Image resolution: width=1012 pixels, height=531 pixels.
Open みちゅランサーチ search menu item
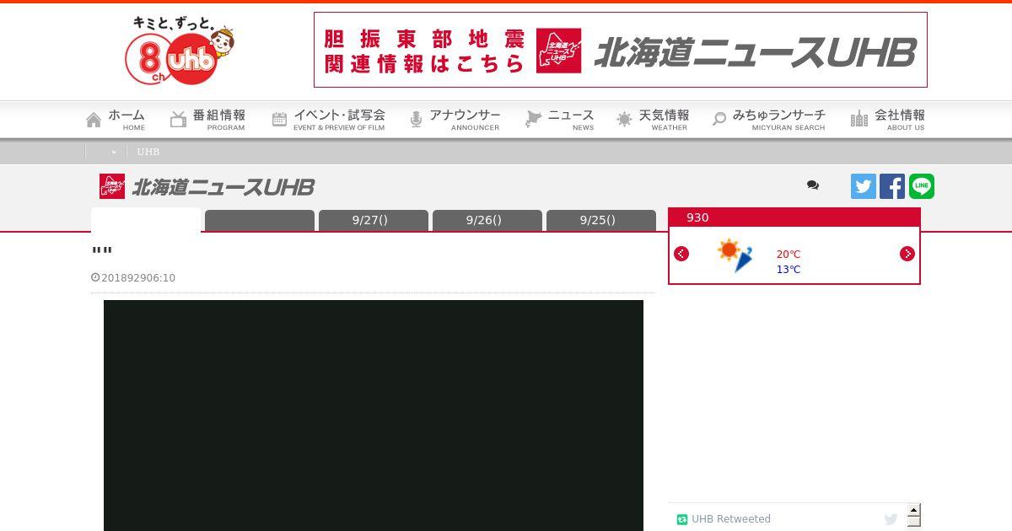[x=768, y=120]
